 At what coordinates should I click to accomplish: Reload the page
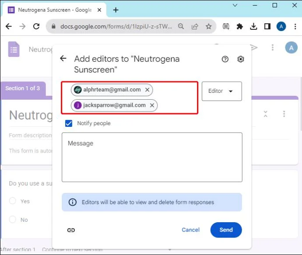click(36, 26)
